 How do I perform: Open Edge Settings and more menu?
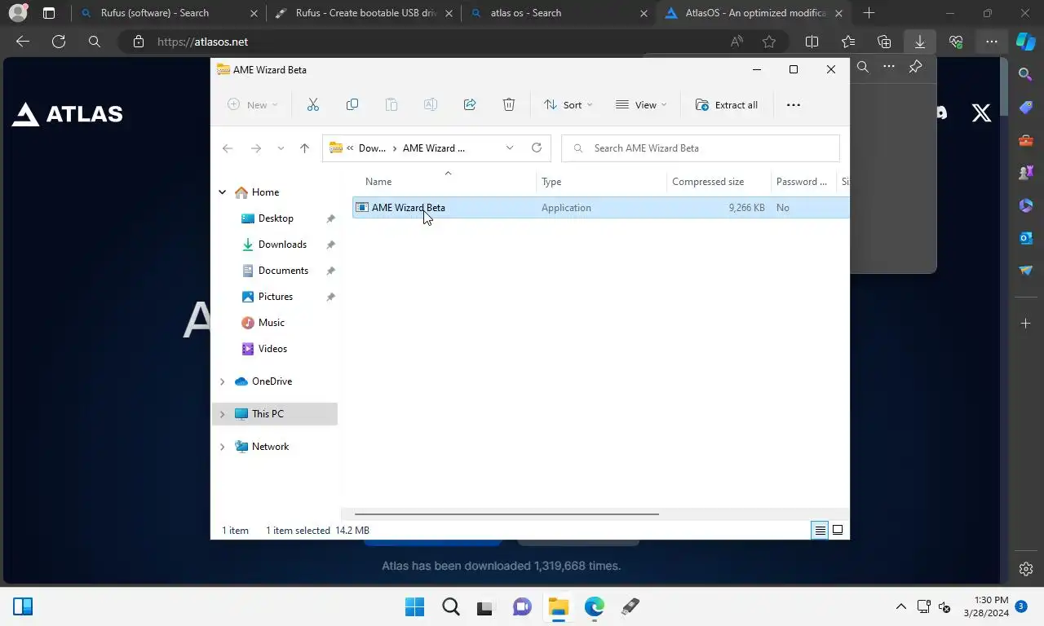[992, 42]
